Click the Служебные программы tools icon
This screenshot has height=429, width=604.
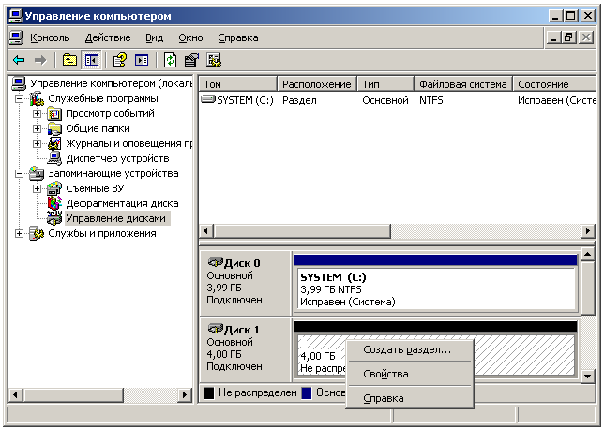click(37, 98)
